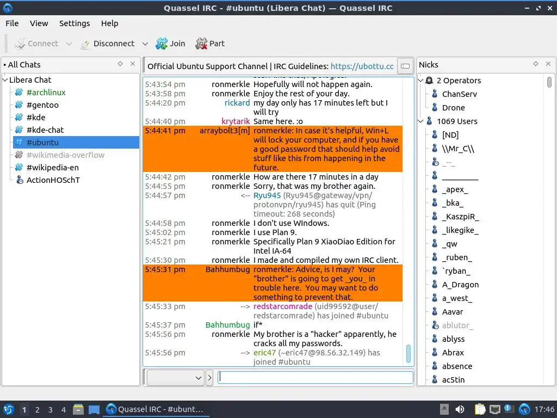Open the nick selector combo box
Image resolution: width=557 pixels, height=418 pixels.
click(176, 378)
